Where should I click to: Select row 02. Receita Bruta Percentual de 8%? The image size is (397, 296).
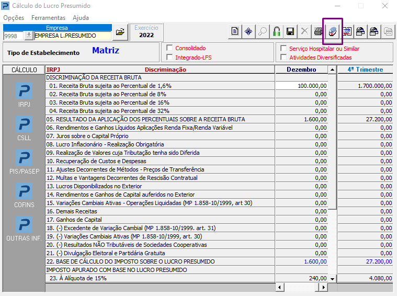click(x=160, y=94)
